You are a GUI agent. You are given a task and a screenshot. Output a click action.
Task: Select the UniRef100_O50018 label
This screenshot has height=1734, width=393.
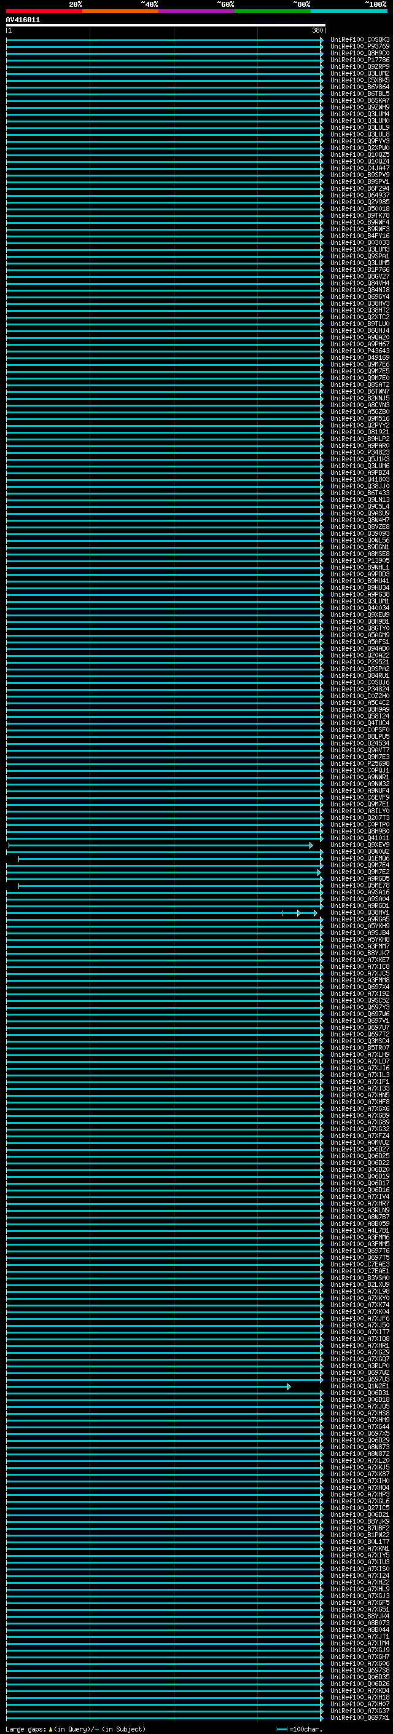pyautogui.click(x=359, y=209)
